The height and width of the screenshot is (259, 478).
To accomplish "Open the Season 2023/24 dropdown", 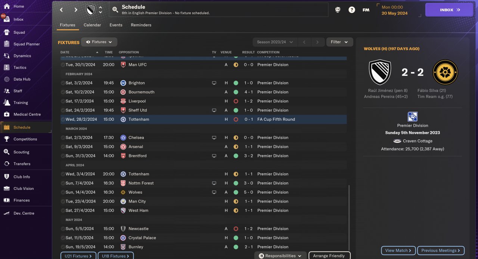I will 274,42.
